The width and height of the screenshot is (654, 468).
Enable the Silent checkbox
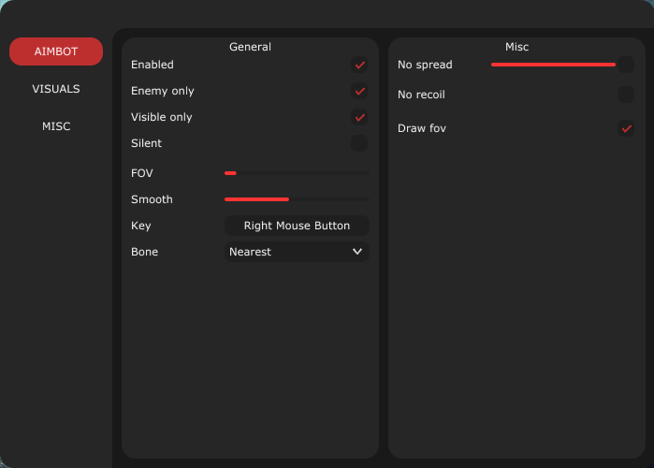click(x=359, y=143)
